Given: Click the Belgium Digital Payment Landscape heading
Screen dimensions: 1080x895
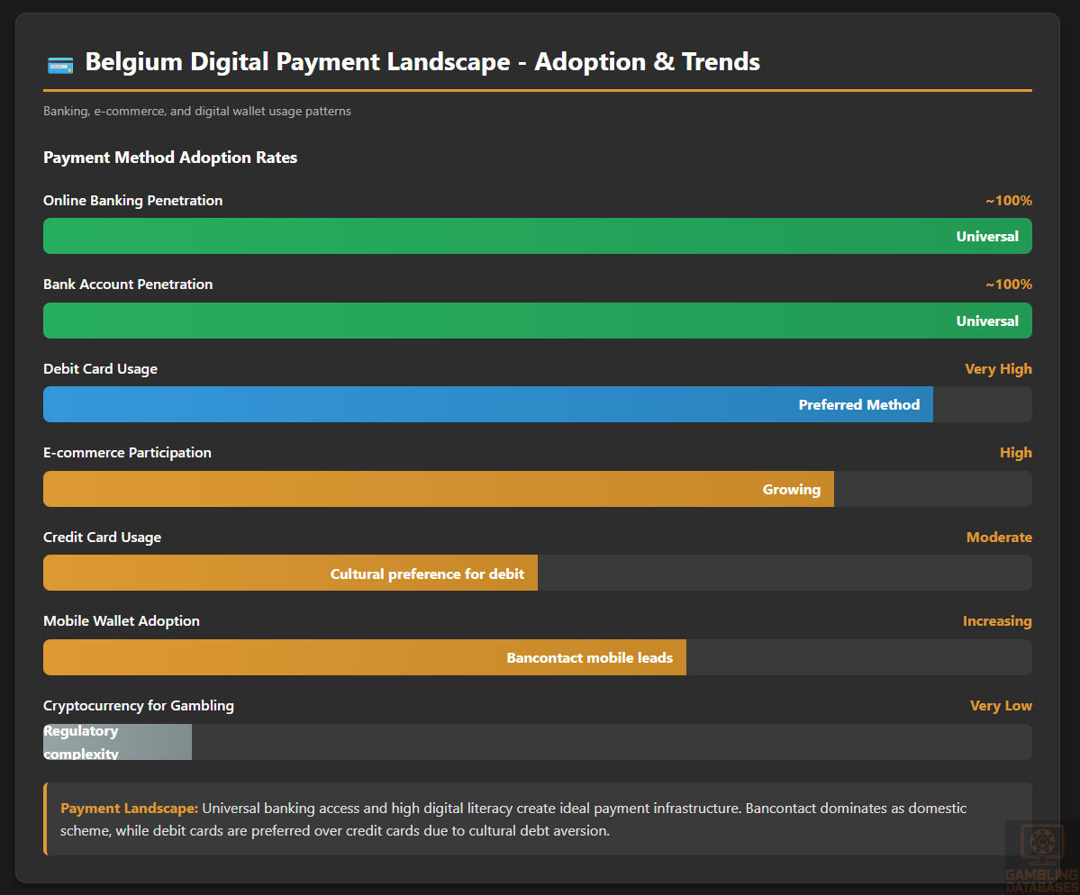Looking at the screenshot, I should [x=422, y=62].
